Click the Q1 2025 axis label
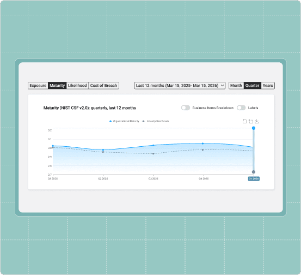301x275 pixels. pos(53,178)
